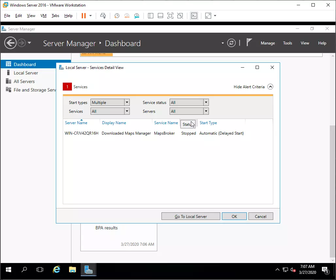Confirm the dialog with OK
Image resolution: width=336 pixels, height=280 pixels.
(x=234, y=216)
